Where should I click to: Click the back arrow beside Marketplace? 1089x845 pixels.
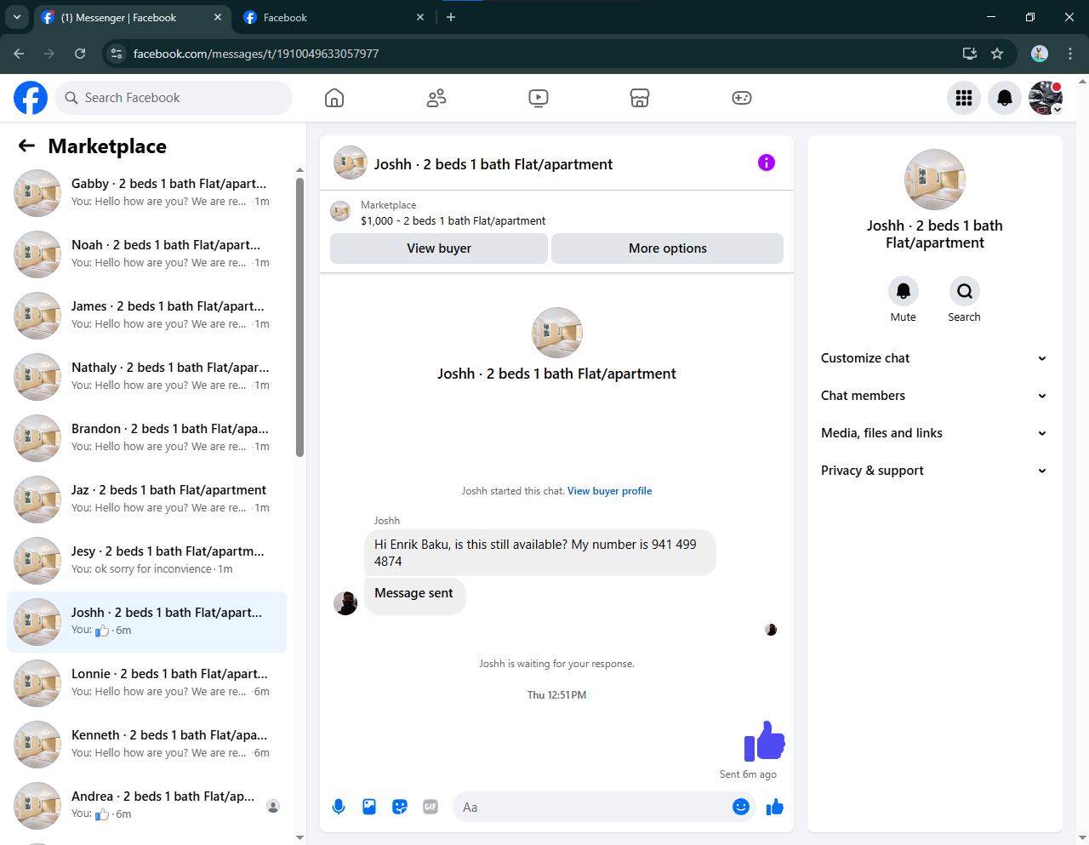click(x=26, y=146)
